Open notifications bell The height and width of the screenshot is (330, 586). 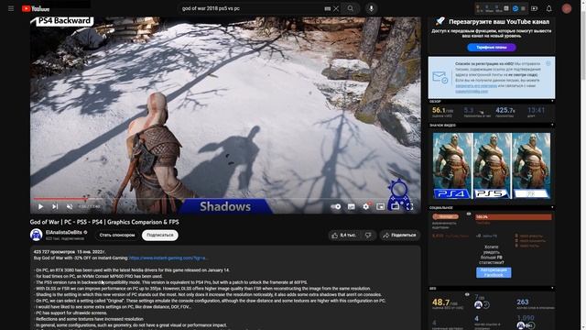coord(549,8)
